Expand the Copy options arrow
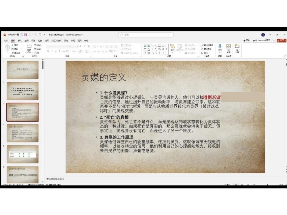The width and height of the screenshot is (287, 215). [x=21, y=49]
